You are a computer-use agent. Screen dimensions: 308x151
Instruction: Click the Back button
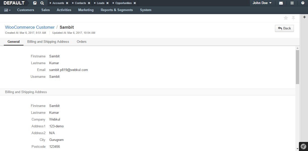coord(284,28)
